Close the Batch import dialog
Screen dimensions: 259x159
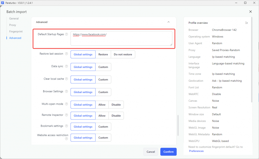pos(250,12)
